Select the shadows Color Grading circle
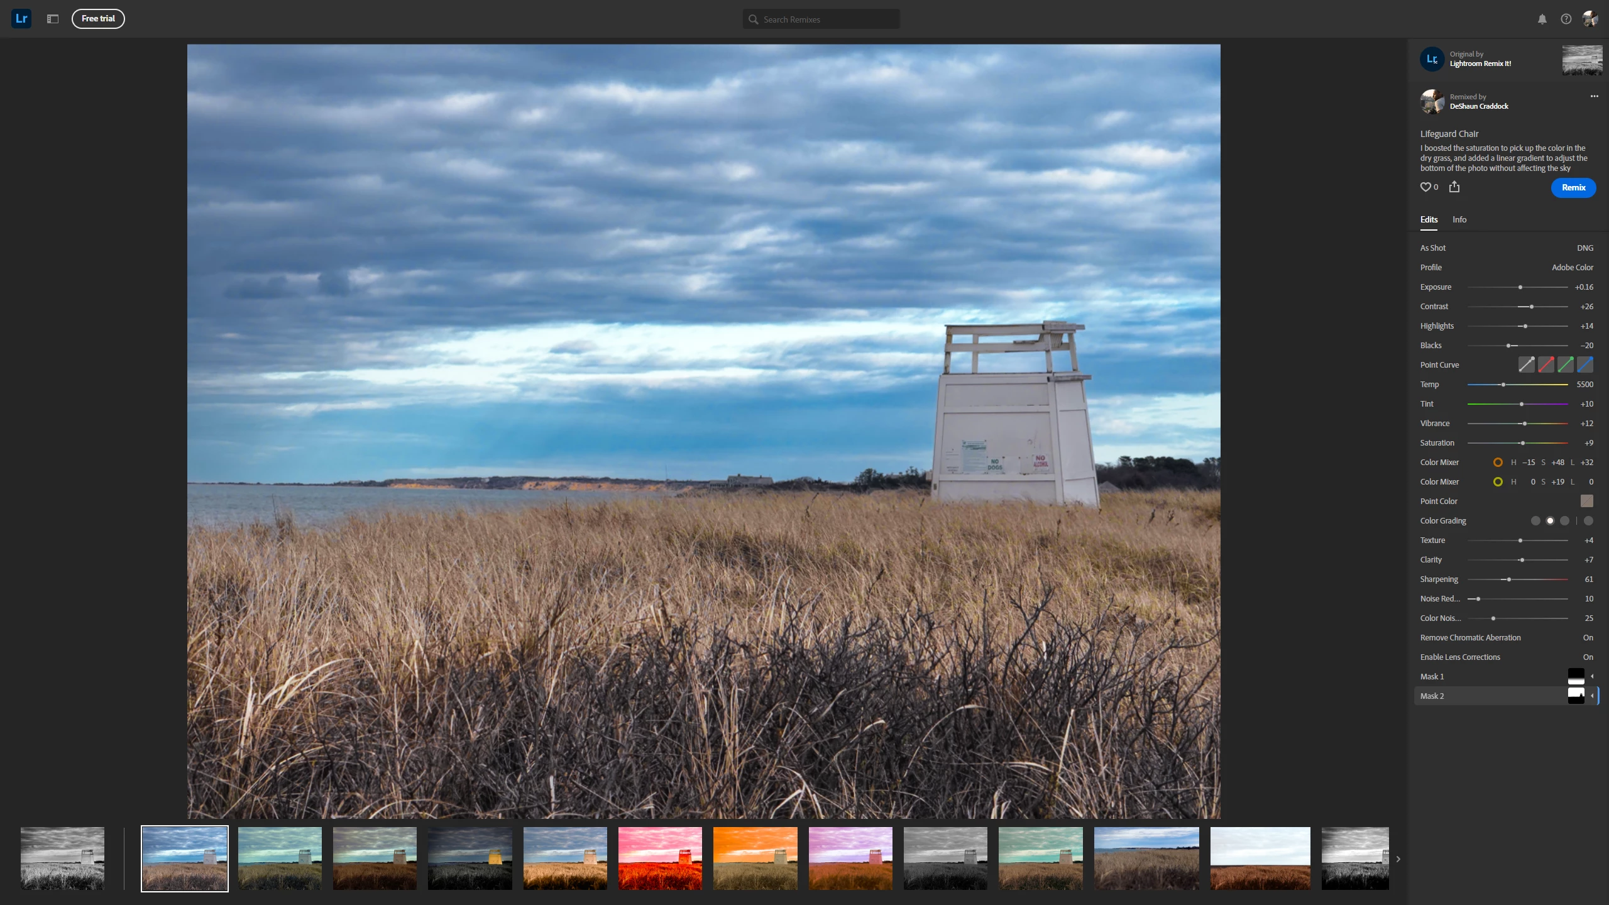Viewport: 1609px width, 905px height. (1535, 520)
